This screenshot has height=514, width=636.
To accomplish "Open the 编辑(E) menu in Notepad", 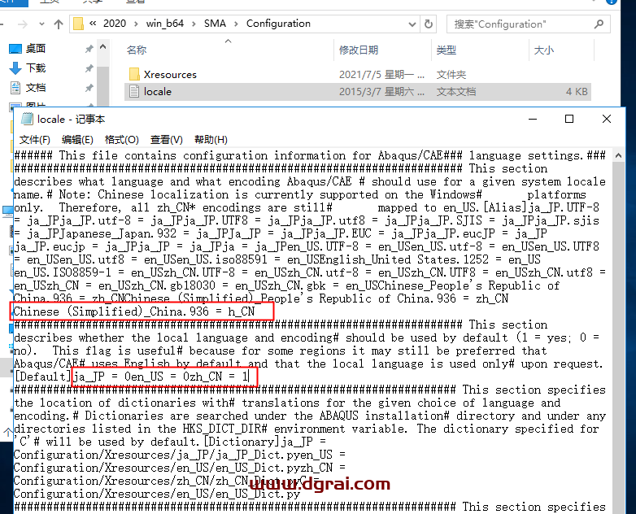I will coord(78,140).
